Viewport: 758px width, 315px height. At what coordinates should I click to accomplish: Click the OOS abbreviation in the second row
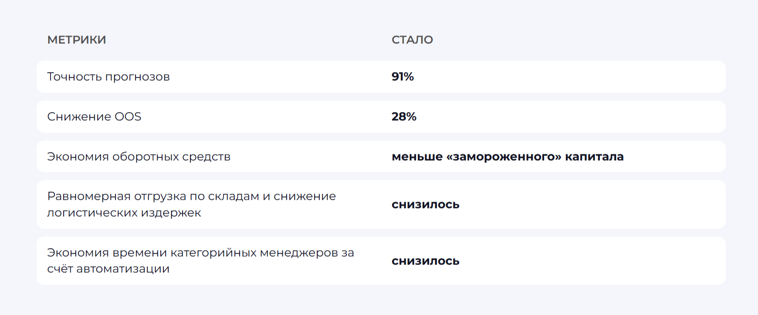128,116
